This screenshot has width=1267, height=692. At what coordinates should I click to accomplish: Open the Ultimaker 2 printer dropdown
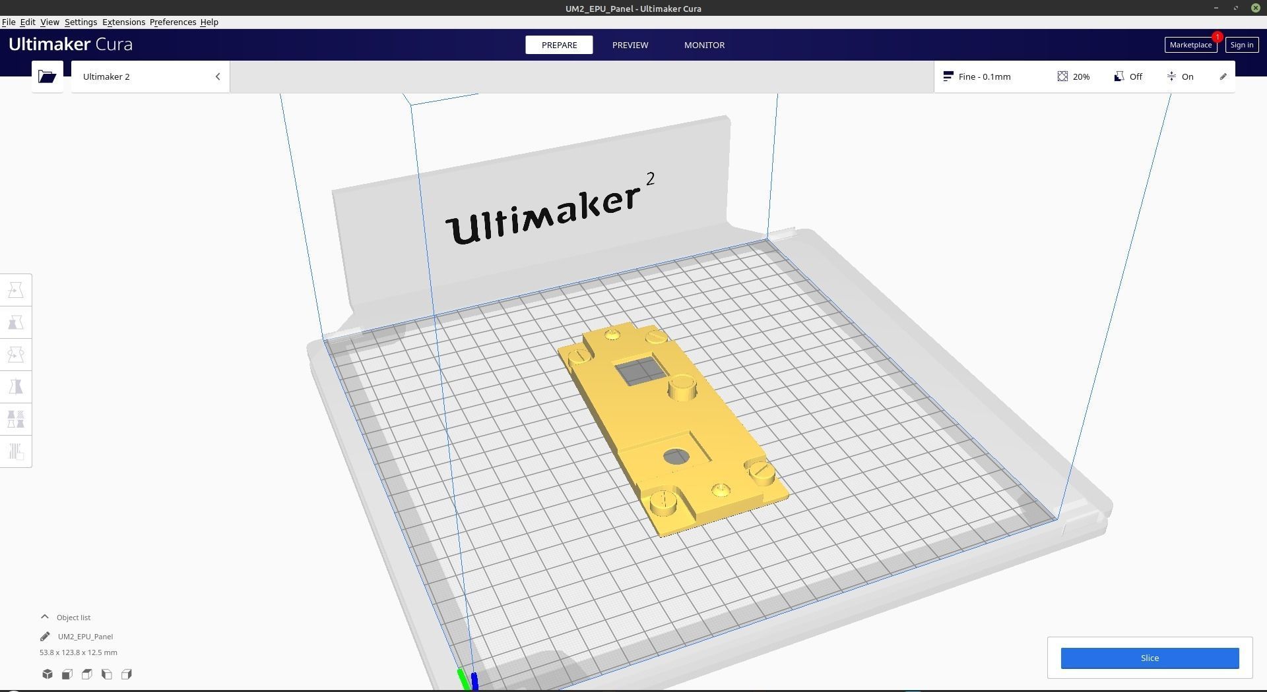(x=150, y=76)
